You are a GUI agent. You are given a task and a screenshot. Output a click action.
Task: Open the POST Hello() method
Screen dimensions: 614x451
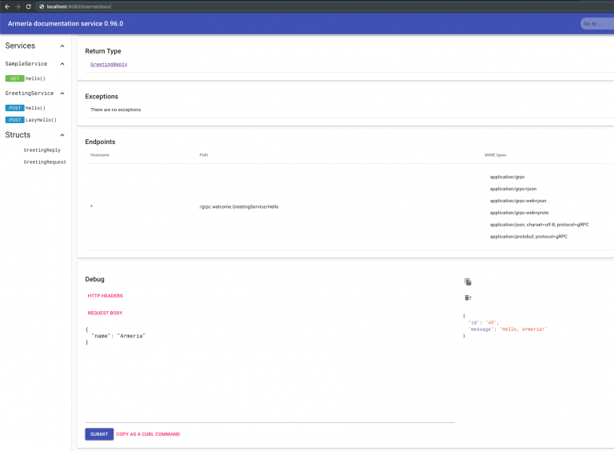[26, 108]
